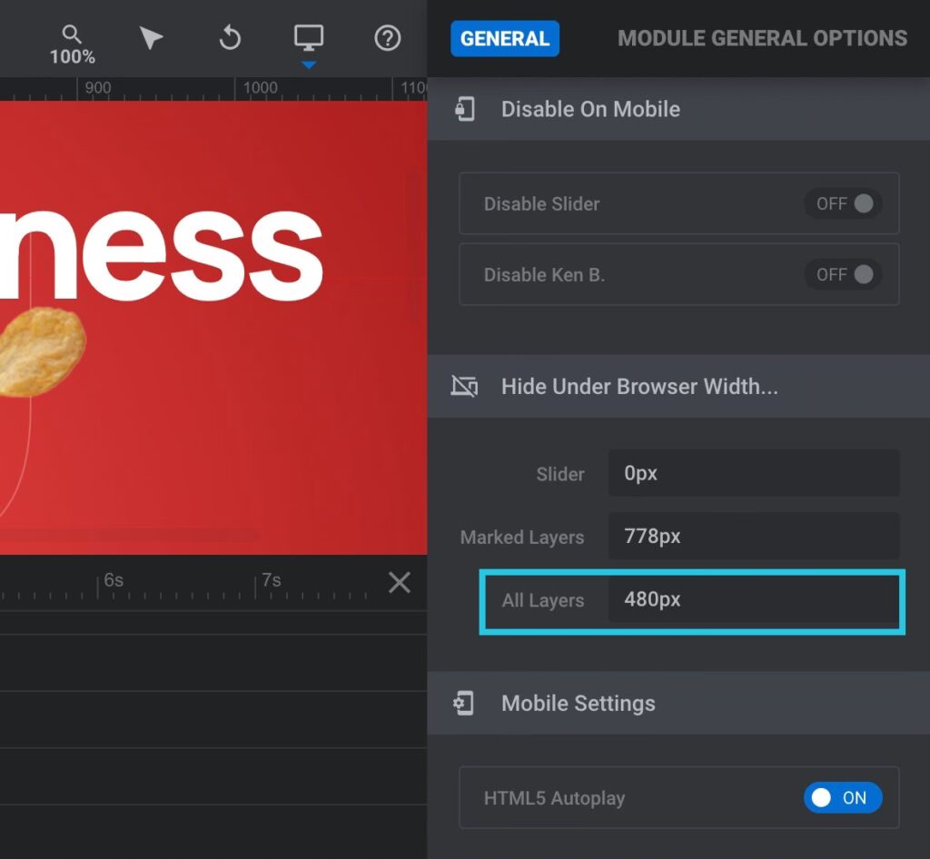Collapse the Disable On Mobile section

tap(590, 109)
